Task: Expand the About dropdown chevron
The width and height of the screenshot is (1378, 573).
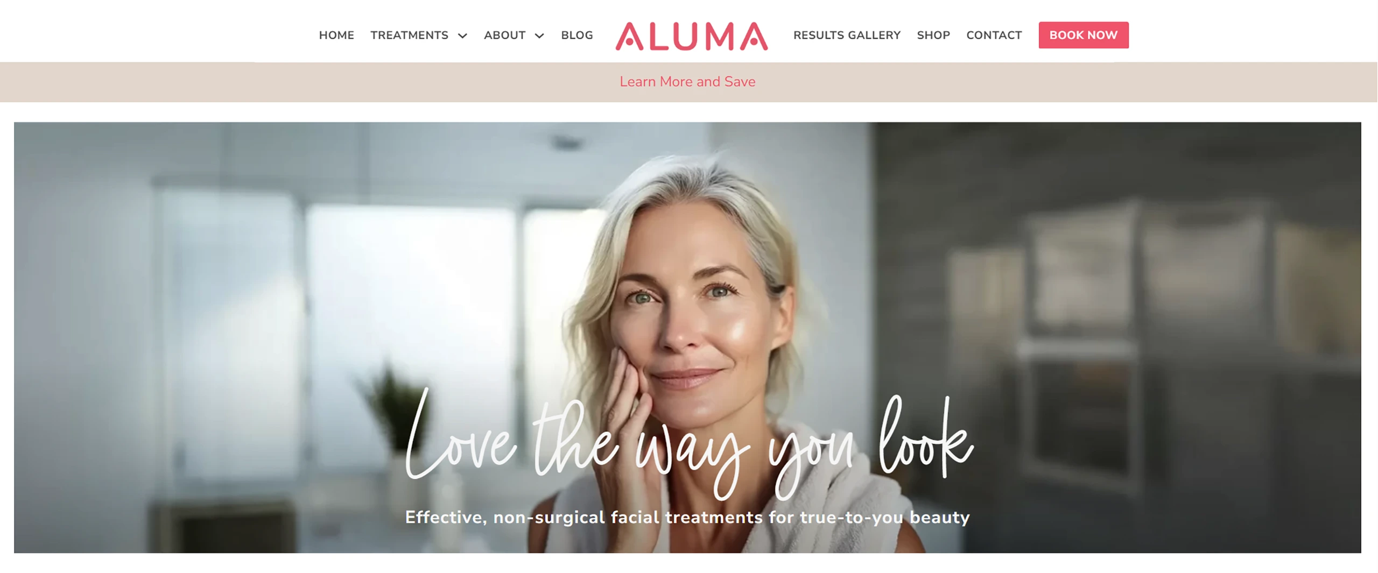Action: (x=539, y=36)
